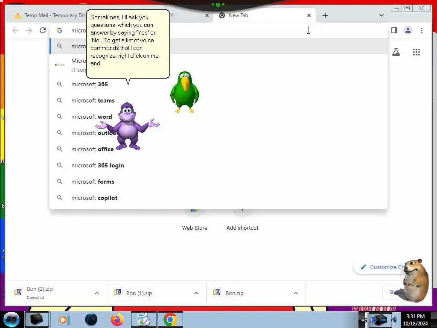Image resolution: width=437 pixels, height=328 pixels.
Task: Open Chrome's three-dot menu
Action: click(x=422, y=30)
